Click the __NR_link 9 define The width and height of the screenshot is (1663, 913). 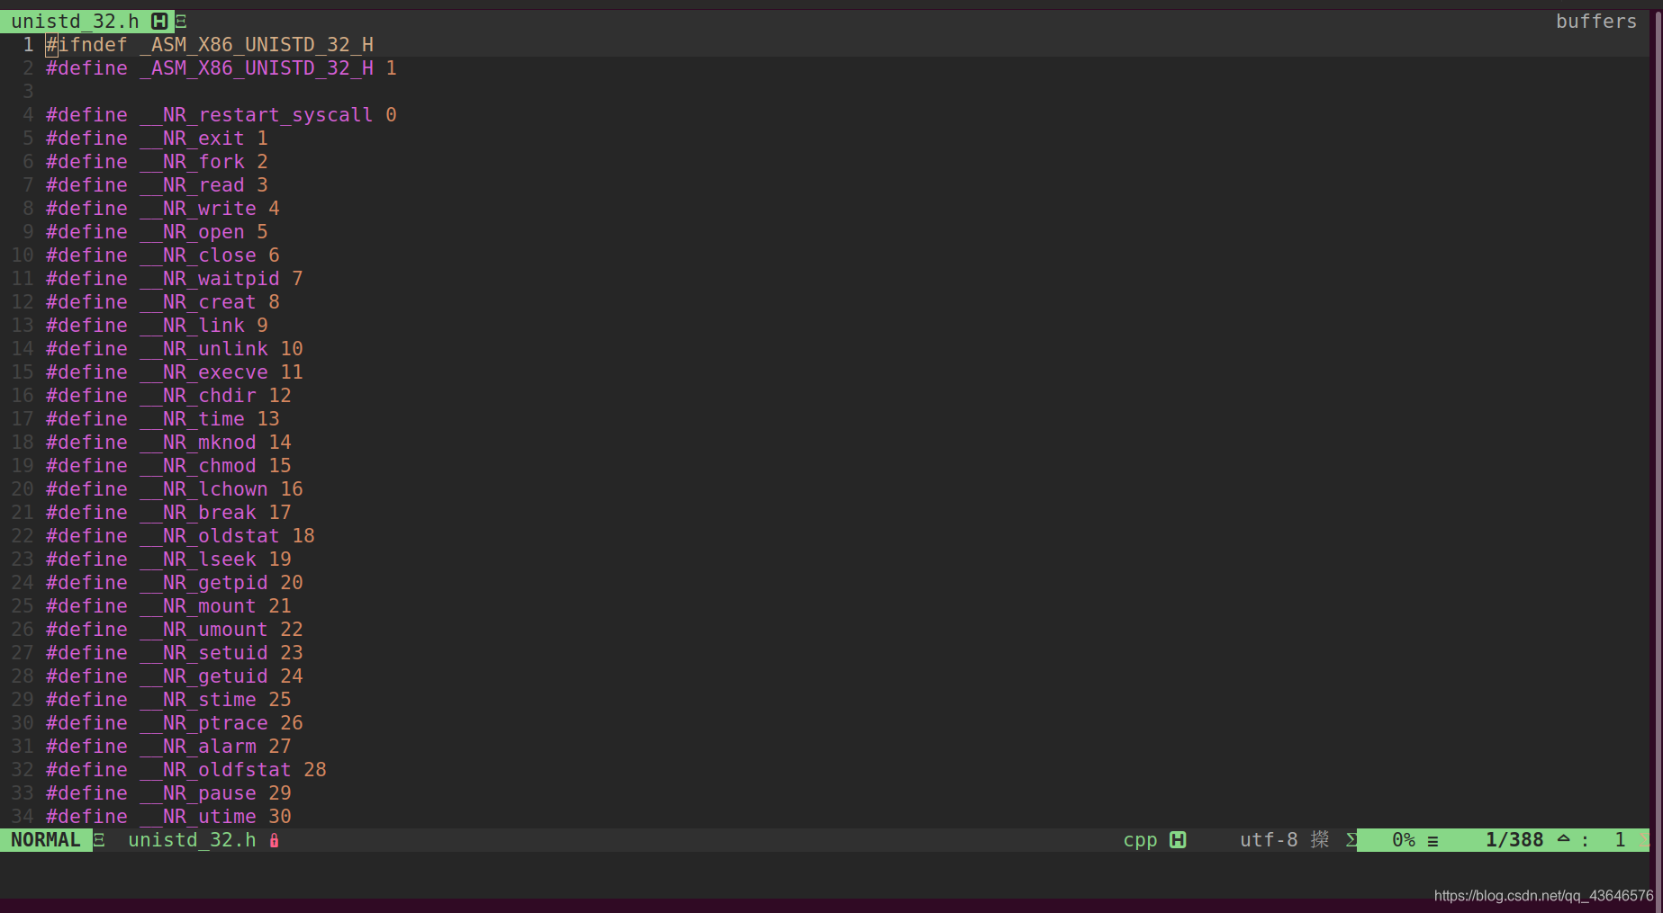[x=157, y=326]
